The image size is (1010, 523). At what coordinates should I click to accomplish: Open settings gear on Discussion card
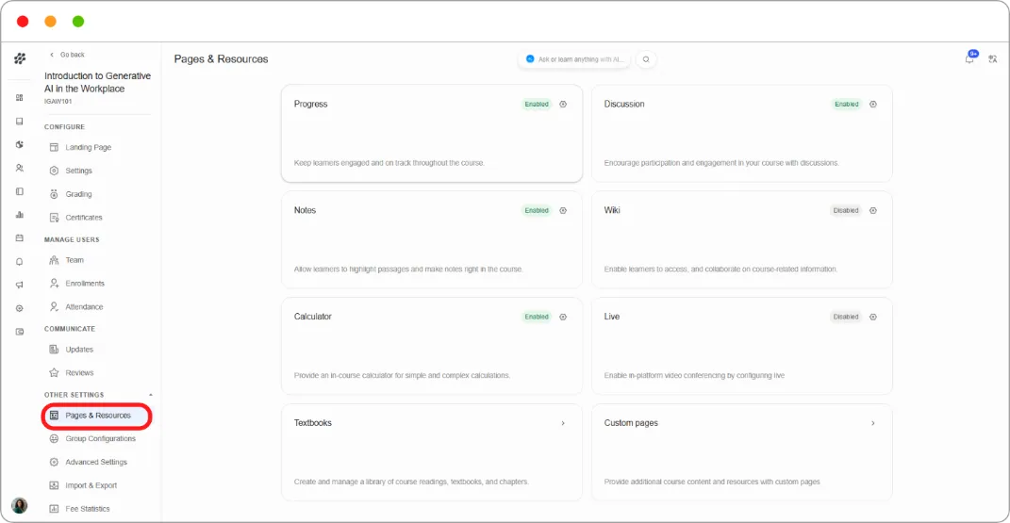(x=873, y=105)
